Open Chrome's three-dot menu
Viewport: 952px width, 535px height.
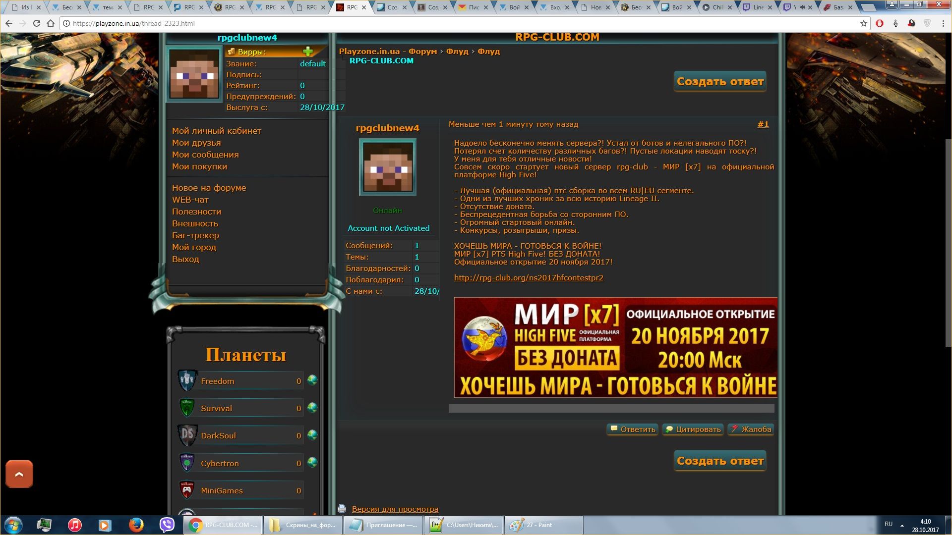pos(943,23)
